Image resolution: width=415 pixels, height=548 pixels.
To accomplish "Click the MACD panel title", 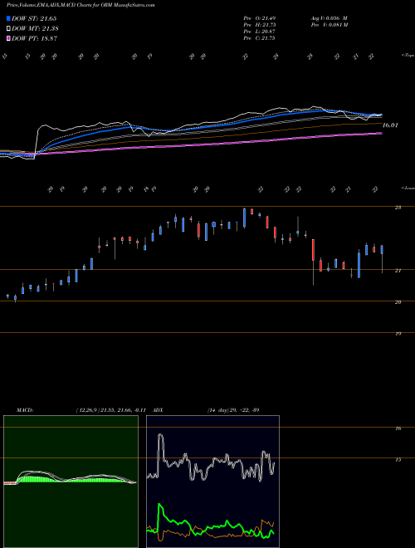I will point(25,410).
